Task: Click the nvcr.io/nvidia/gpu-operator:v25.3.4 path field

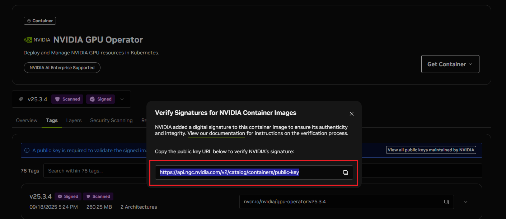Action: (346, 202)
